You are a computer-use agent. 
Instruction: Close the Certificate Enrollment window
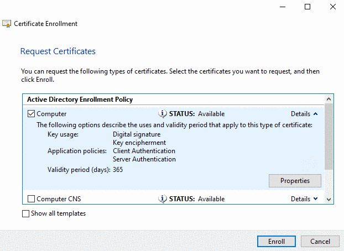[x=332, y=7]
